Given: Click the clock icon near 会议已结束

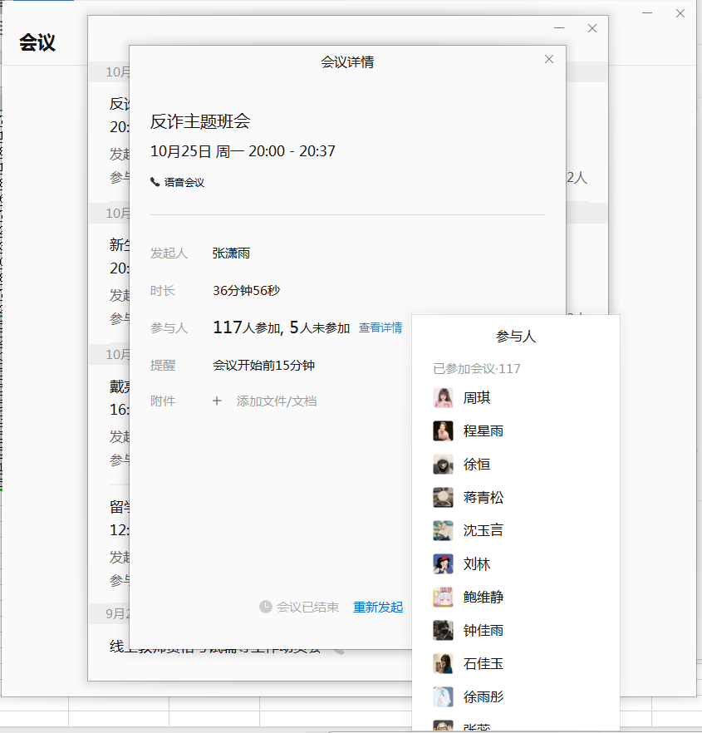Looking at the screenshot, I should pos(266,608).
